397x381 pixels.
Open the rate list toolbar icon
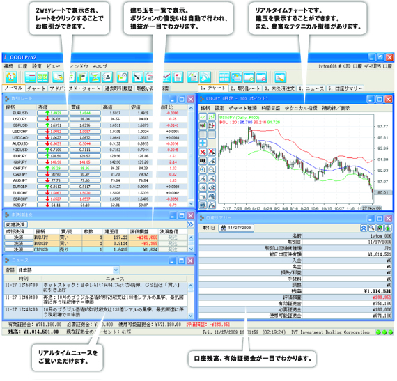(31, 77)
